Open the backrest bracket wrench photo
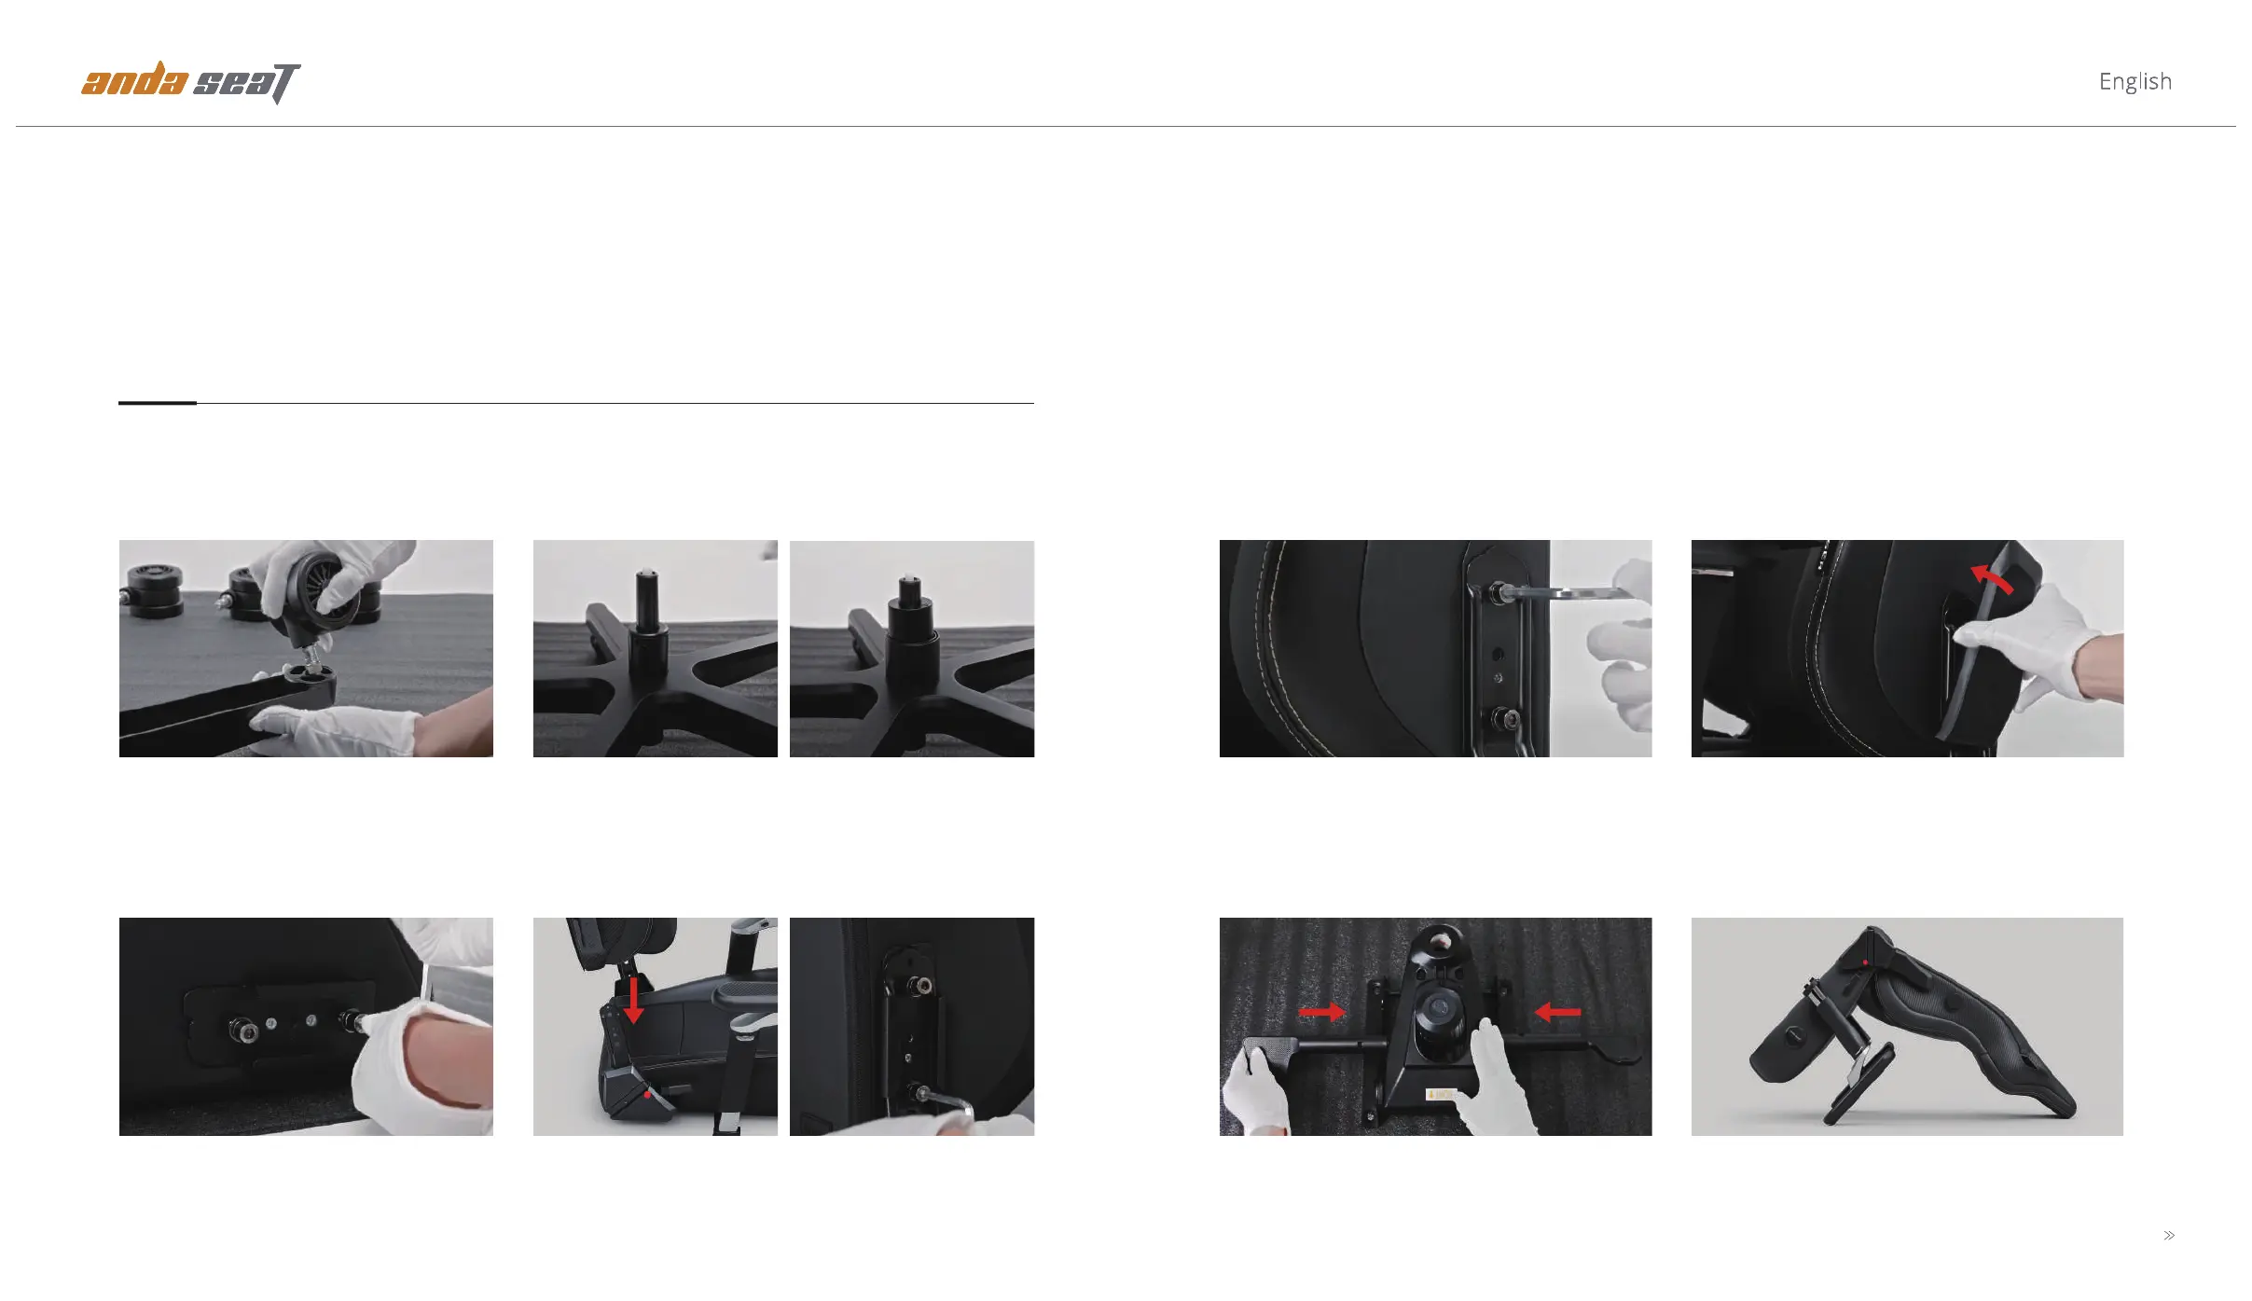 [x=1435, y=648]
